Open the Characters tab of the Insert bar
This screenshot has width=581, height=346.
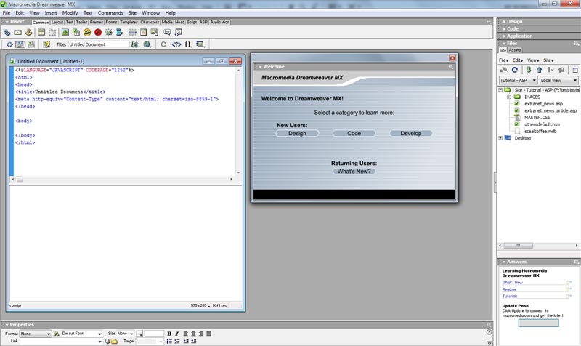click(x=150, y=23)
